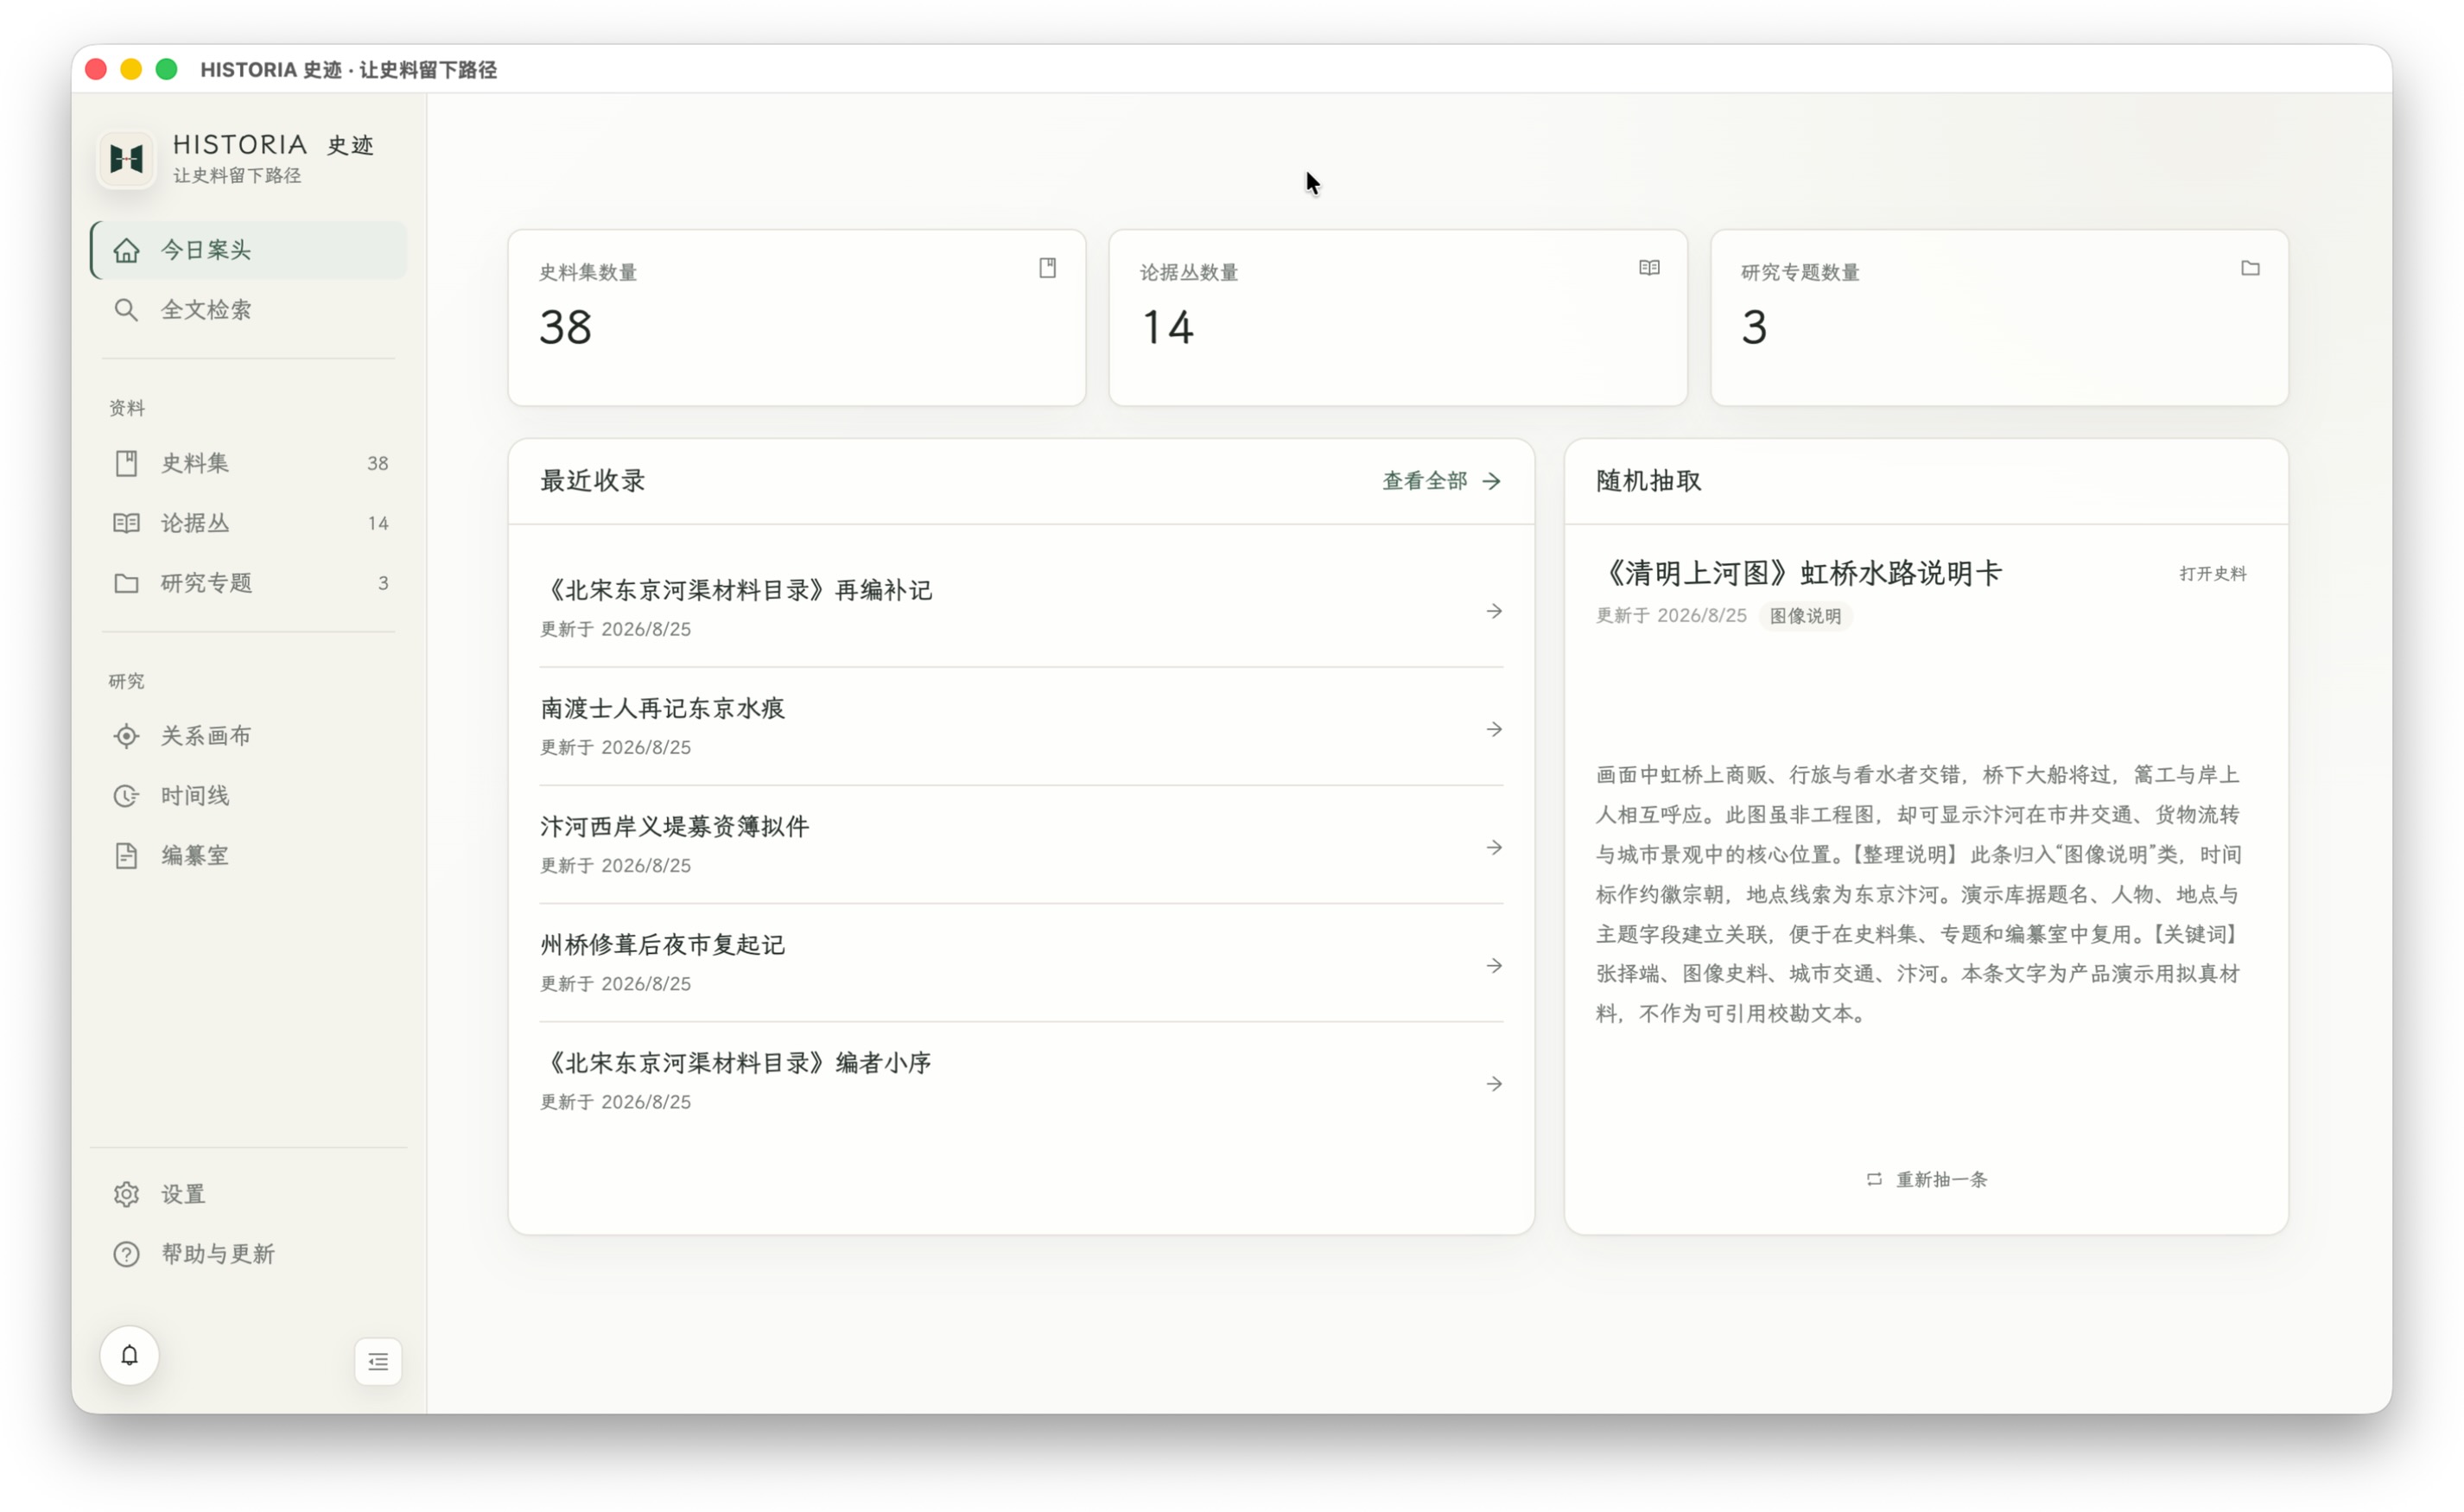
Task: Open 设置 settings
Action: (249, 1194)
